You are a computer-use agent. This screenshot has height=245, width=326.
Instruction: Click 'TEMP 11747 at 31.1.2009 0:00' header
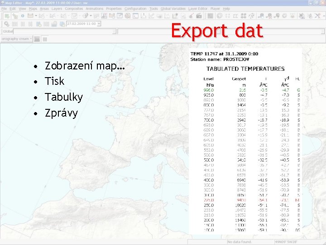tap(224, 54)
